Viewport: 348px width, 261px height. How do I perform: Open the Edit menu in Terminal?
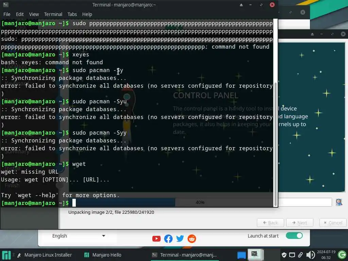[x=20, y=14]
